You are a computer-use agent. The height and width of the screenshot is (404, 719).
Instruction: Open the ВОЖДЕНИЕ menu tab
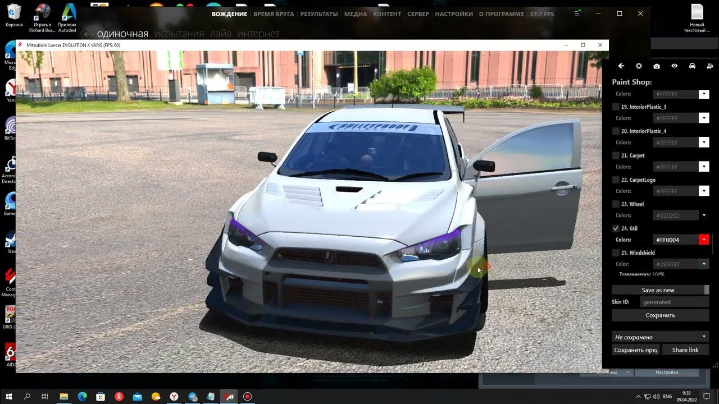point(229,14)
